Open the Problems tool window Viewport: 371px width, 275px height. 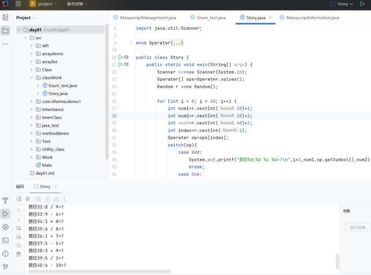(x=5, y=254)
